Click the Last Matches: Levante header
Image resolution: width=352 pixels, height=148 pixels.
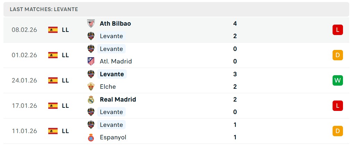(44, 9)
